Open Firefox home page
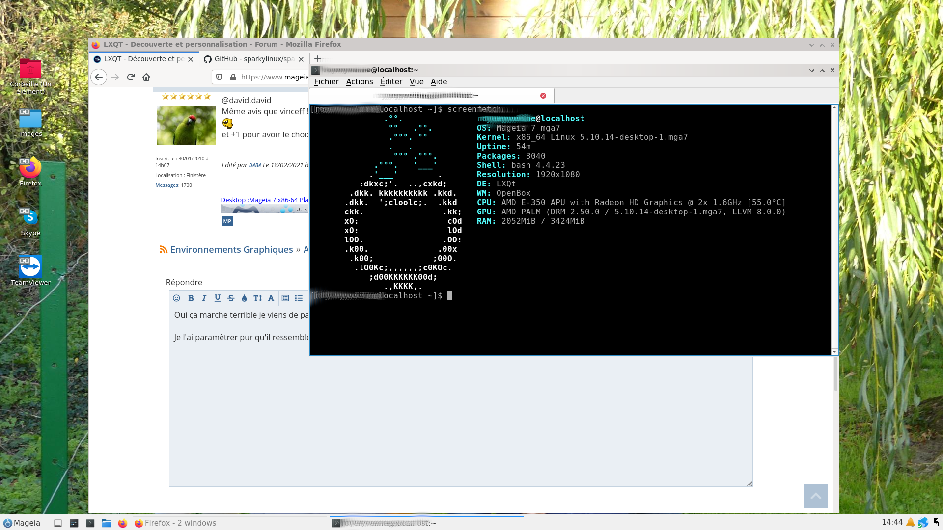Image resolution: width=943 pixels, height=530 pixels. pyautogui.click(x=146, y=77)
